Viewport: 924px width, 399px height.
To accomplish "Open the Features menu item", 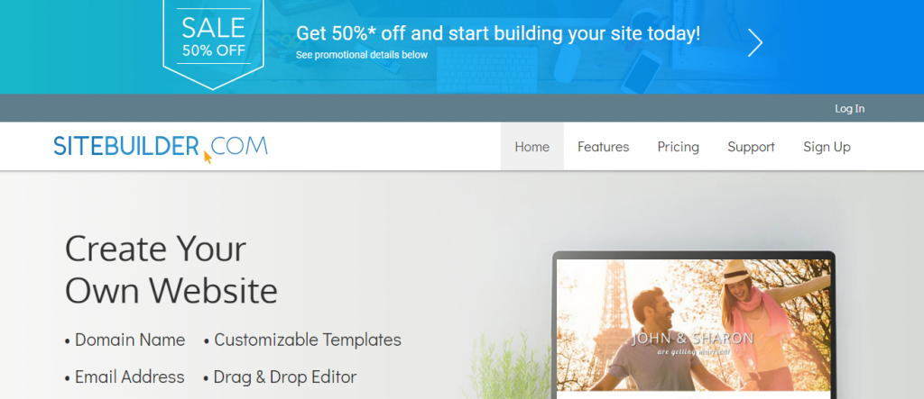I will coord(603,147).
